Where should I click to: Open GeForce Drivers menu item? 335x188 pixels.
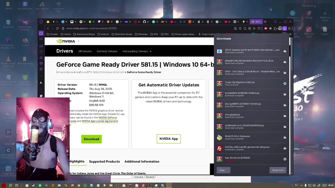coord(107,51)
